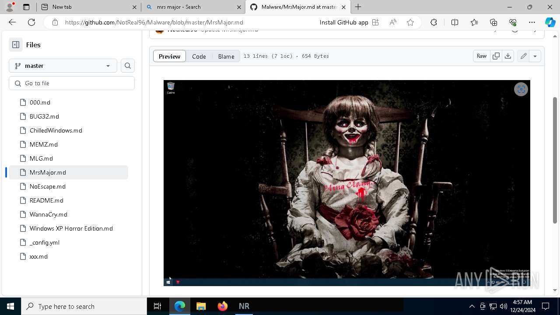Open MEMZ.md file

click(x=69, y=144)
